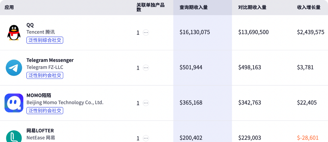Screen dimensions: 328x142
Task: Click the MOMO陌陌 app icon
Action: [x=14, y=103]
